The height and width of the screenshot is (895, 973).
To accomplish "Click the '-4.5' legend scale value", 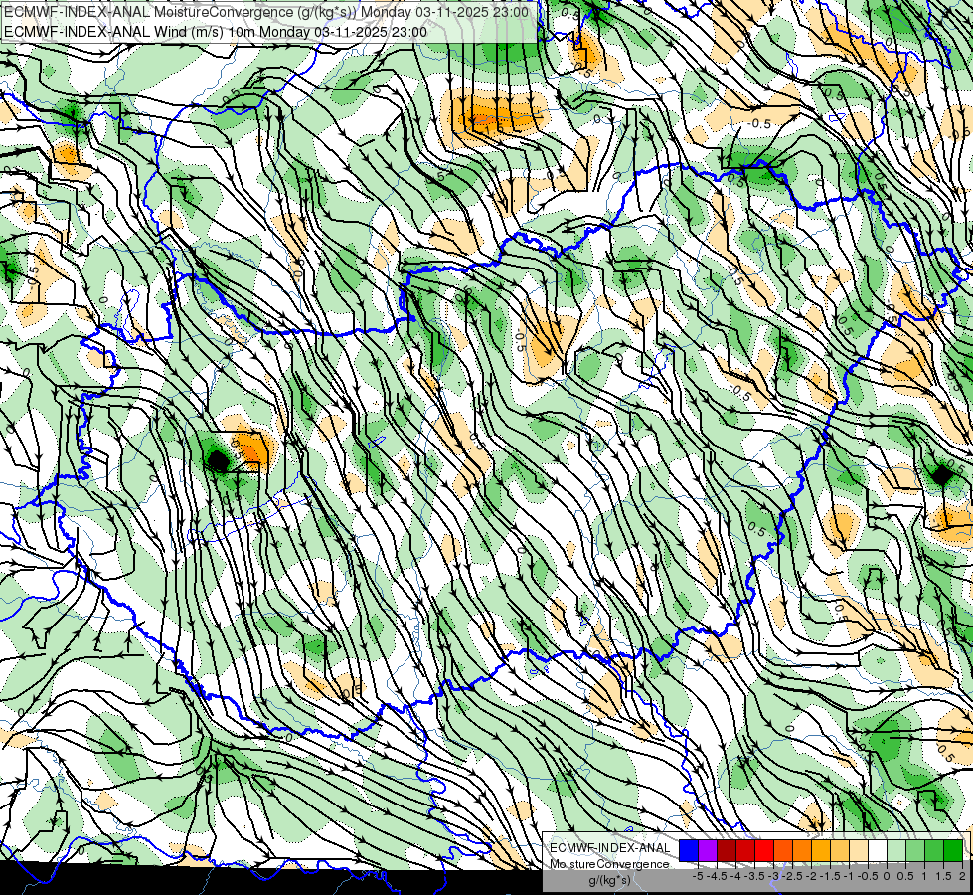I will [719, 876].
